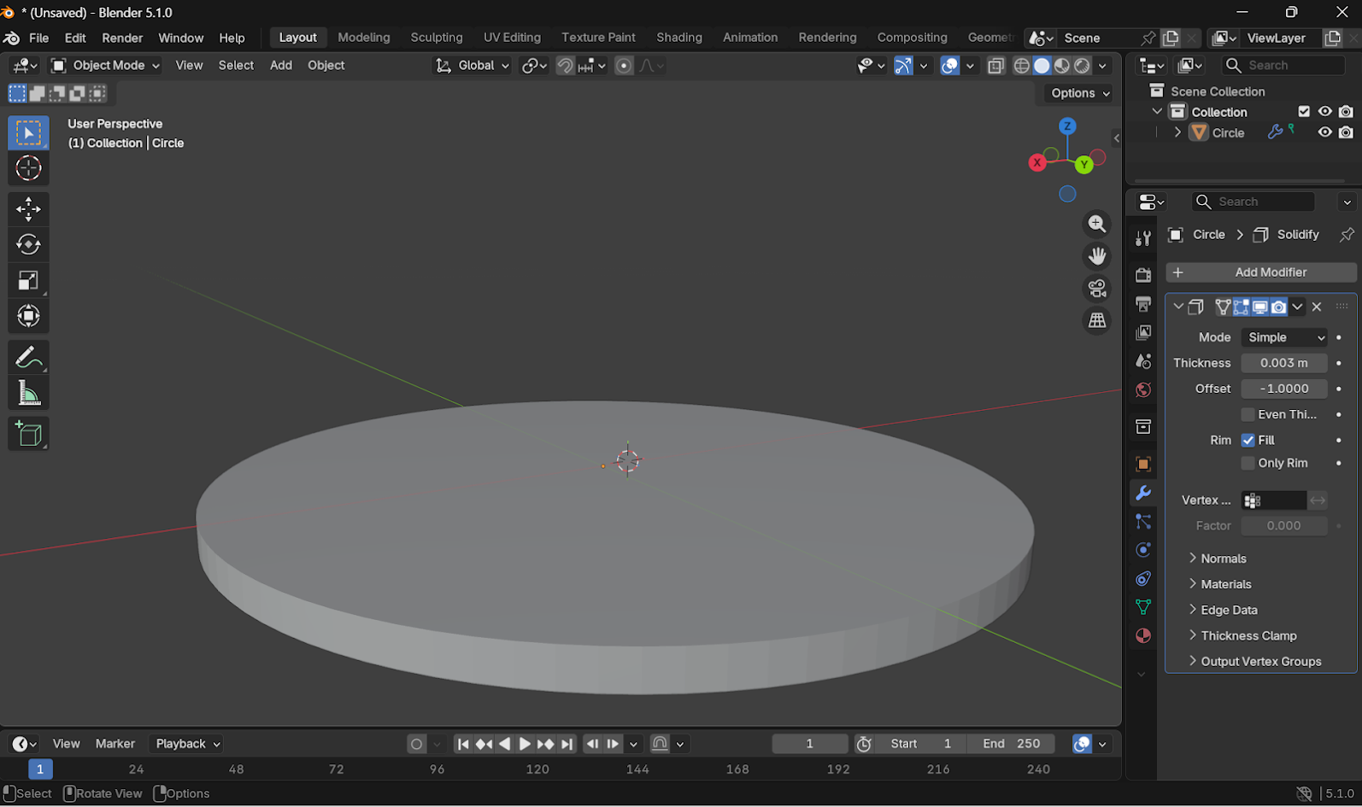Viewport: 1362px width, 807px height.
Task: Click the Y axis on the navigation gizmo
Action: [1084, 165]
